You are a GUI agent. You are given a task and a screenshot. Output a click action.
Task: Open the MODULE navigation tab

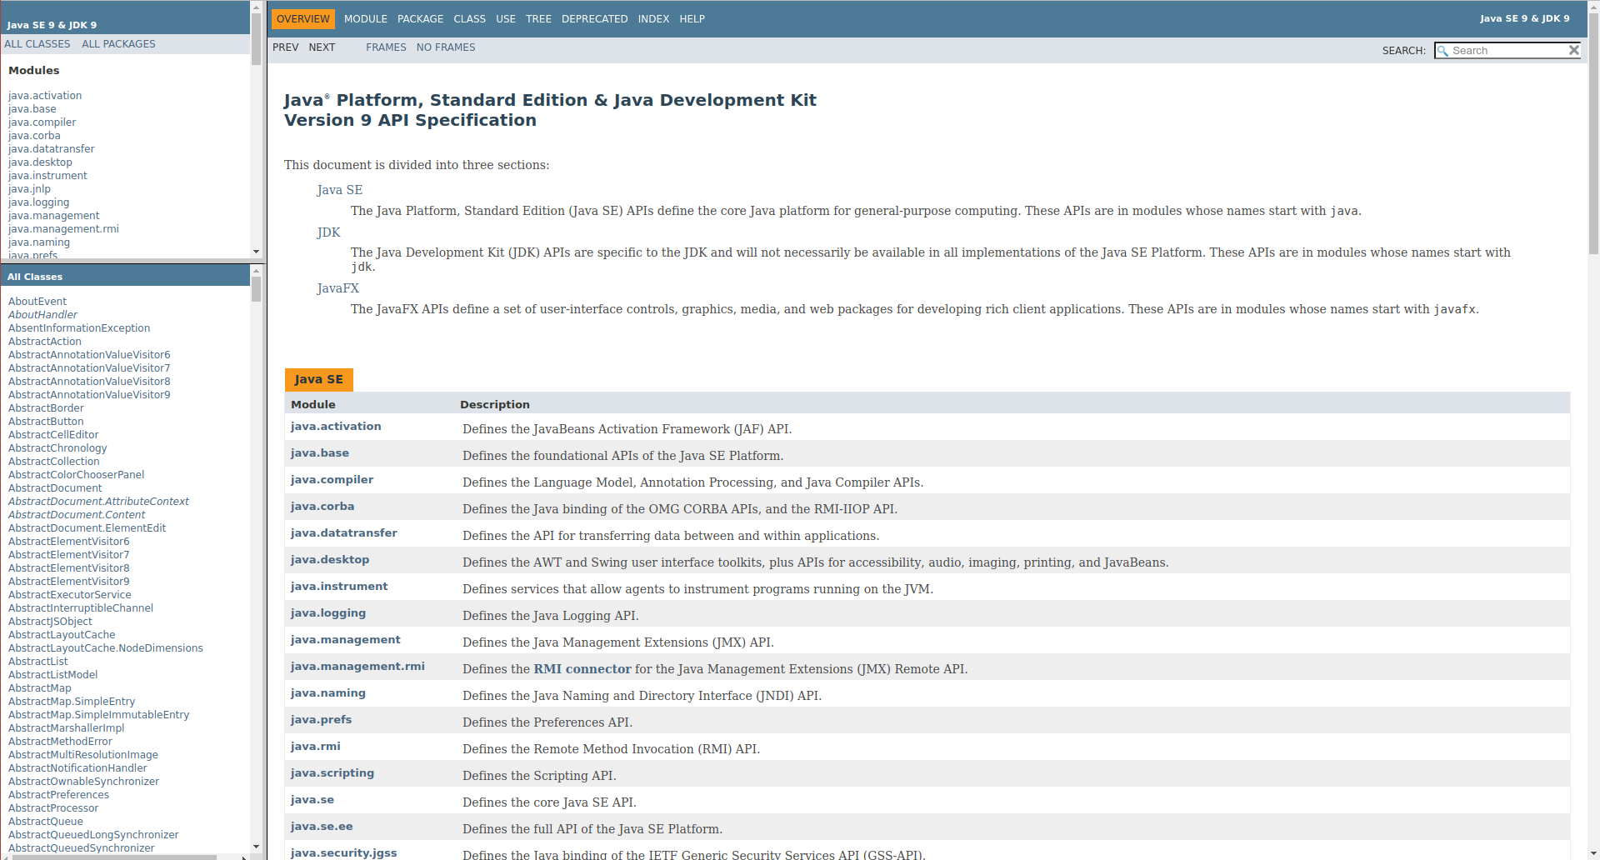click(x=365, y=19)
